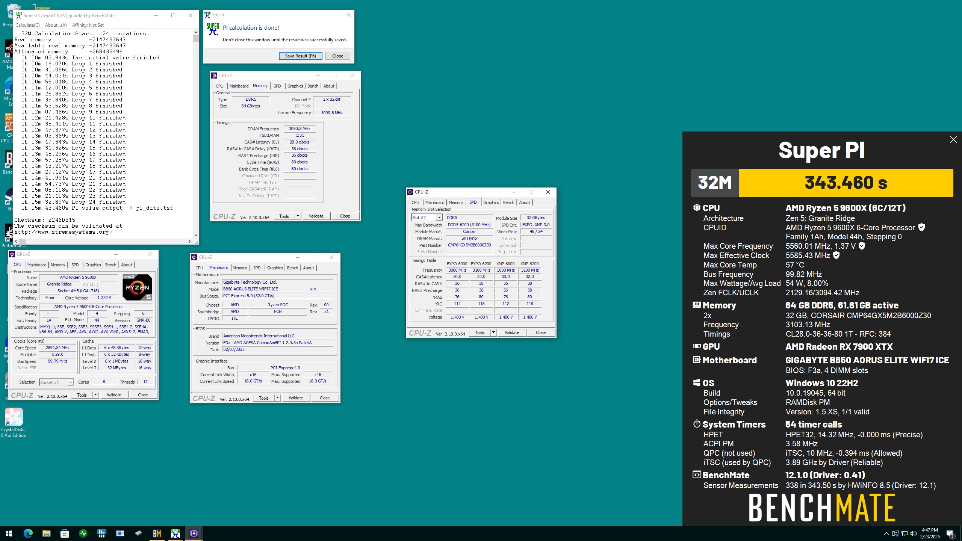
Task: Expand Tools dropdown arrow in CPU-Z SPD window
Action: [x=493, y=332]
